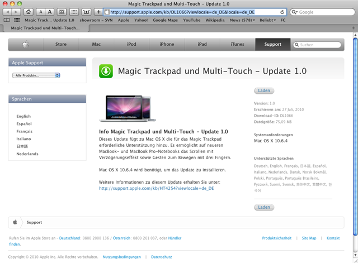Open the HT4254 support article link
The height and width of the screenshot is (263, 358).
[x=156, y=189]
